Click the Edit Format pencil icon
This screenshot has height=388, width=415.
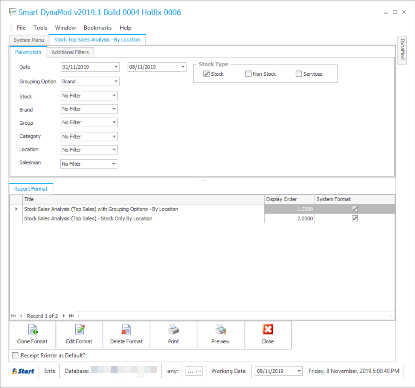pyautogui.click(x=80, y=330)
